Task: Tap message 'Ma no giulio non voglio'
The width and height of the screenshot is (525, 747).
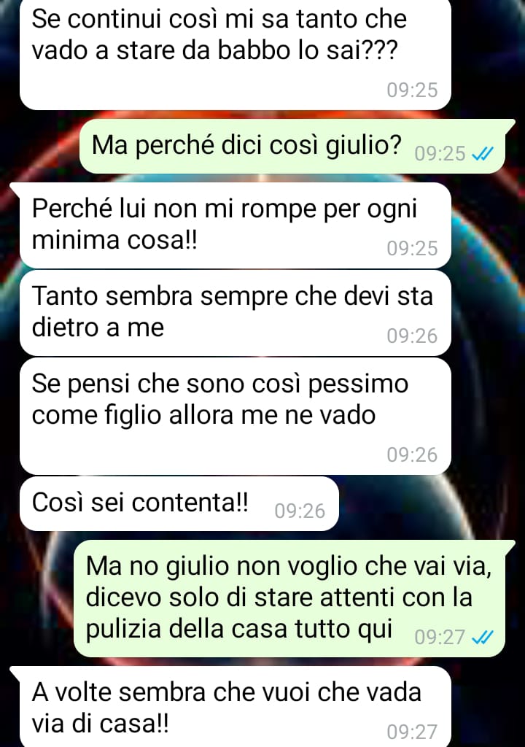Action: [289, 598]
